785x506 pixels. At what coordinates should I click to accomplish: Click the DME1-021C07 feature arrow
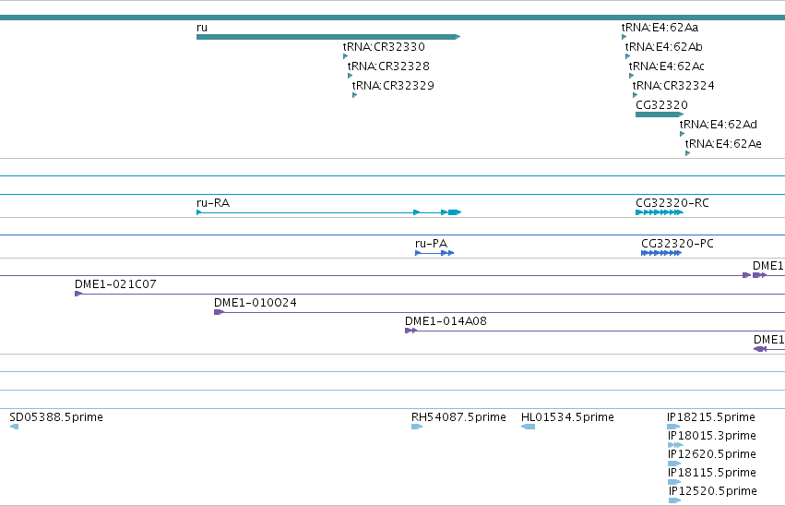coord(78,294)
